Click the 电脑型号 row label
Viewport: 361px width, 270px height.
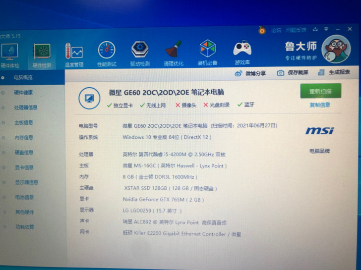(x=88, y=126)
